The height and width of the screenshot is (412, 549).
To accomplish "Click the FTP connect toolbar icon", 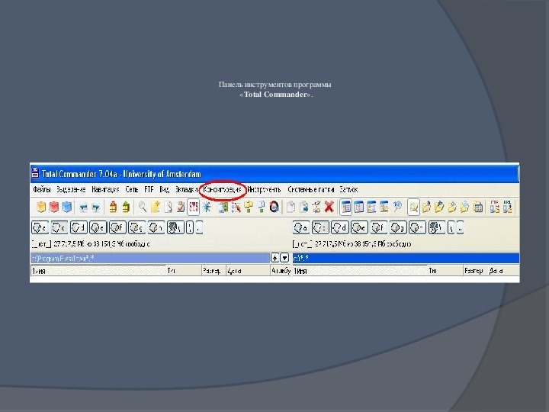I will coord(495,207).
